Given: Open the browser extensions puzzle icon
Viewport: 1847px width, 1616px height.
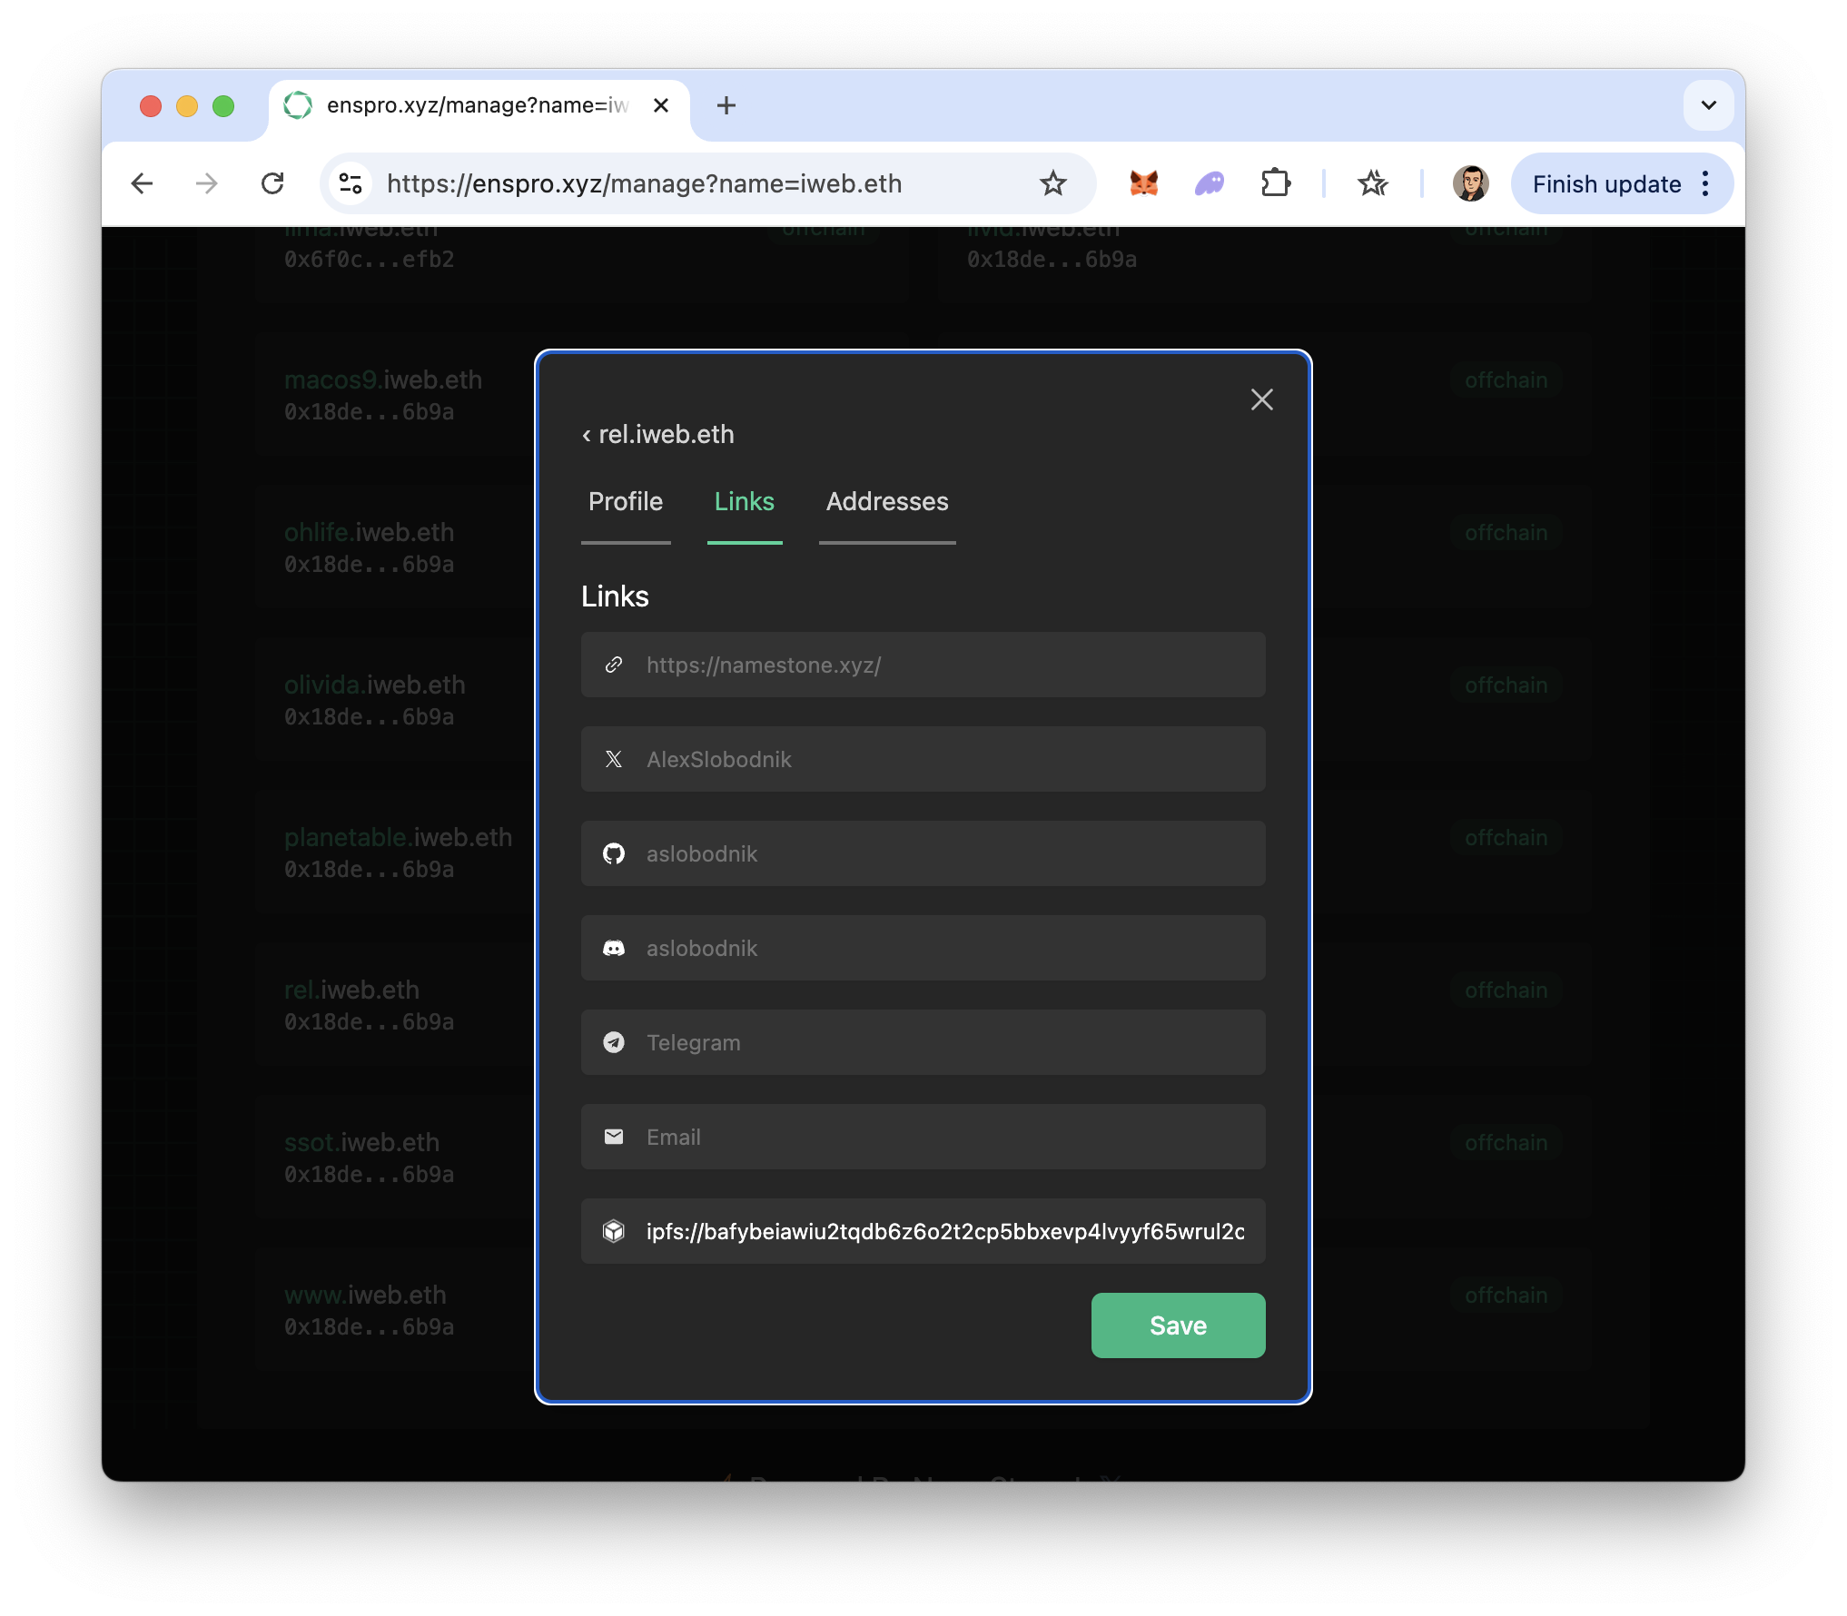Looking at the screenshot, I should click(x=1275, y=183).
